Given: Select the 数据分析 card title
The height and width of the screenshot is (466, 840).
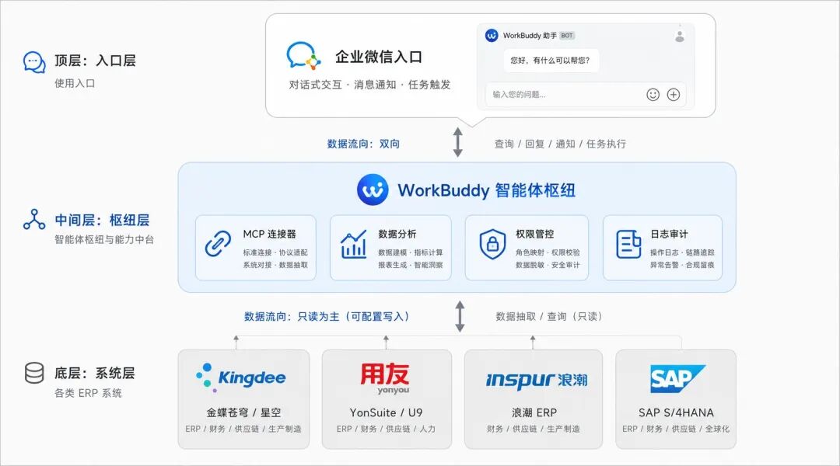Looking at the screenshot, I should [397, 234].
